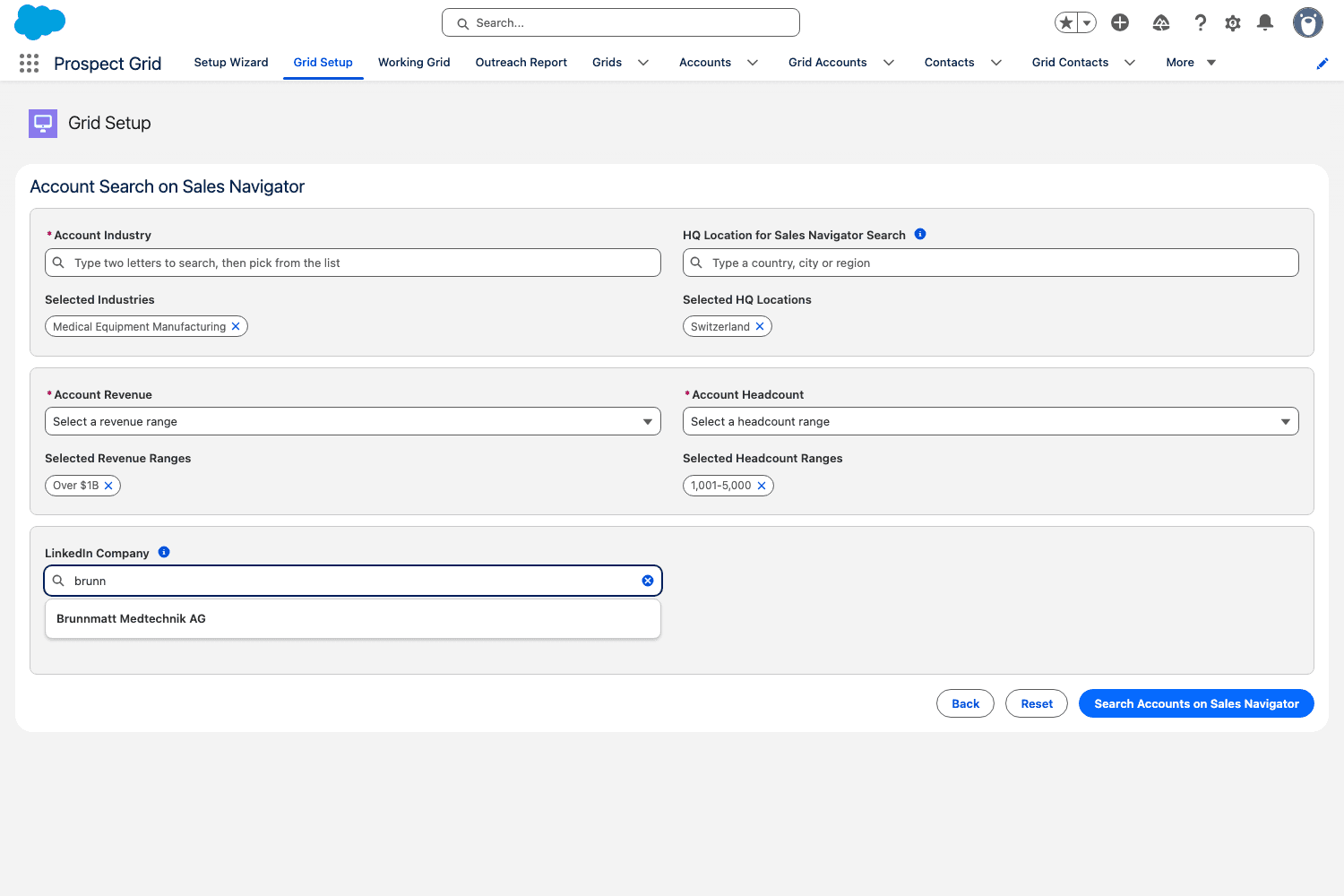Click the Reset button
Viewport: 1344px width, 896px height.
pos(1037,703)
